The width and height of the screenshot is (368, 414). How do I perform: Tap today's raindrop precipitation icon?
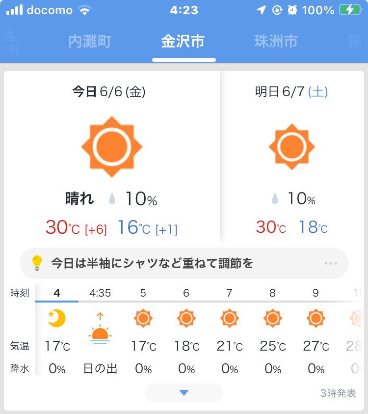tap(112, 198)
